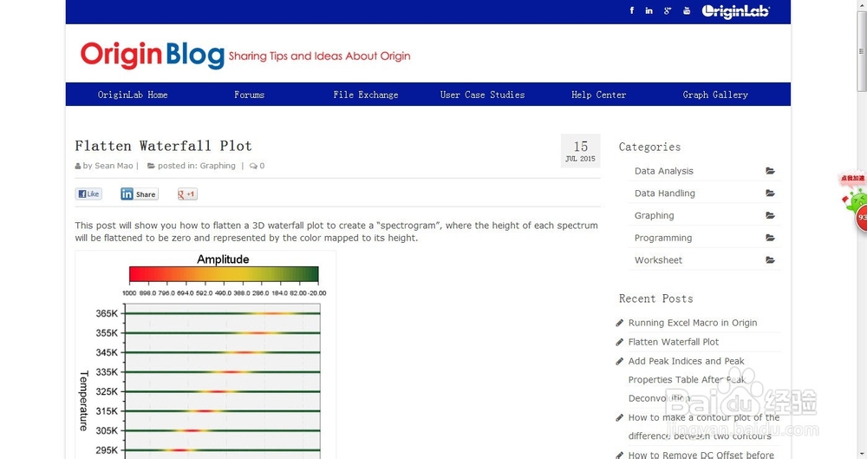867x459 pixels.
Task: Click the spectrogram plot image
Action: click(205, 354)
